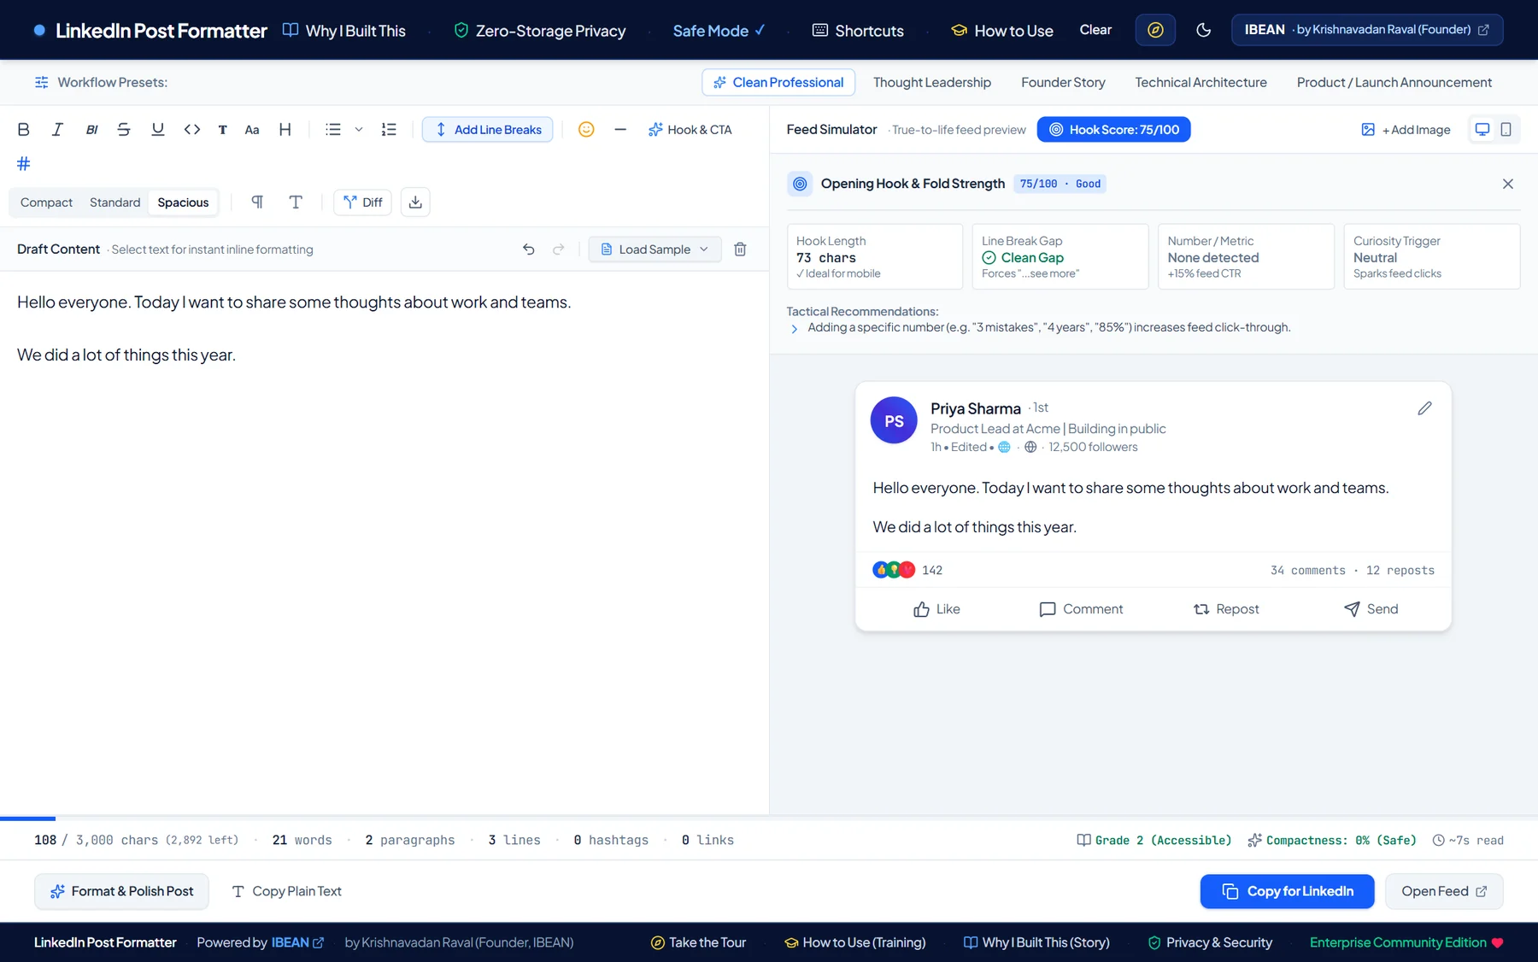Toggle dark mode moon icon
The height and width of the screenshot is (962, 1538).
(1203, 30)
